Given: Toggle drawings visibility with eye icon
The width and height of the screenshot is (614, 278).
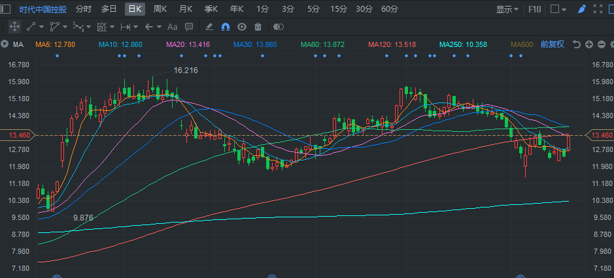Looking at the screenshot, I should coord(242,27).
